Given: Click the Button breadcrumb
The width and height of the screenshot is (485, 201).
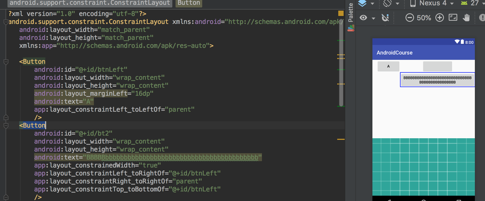Looking at the screenshot, I should pyautogui.click(x=189, y=3).
